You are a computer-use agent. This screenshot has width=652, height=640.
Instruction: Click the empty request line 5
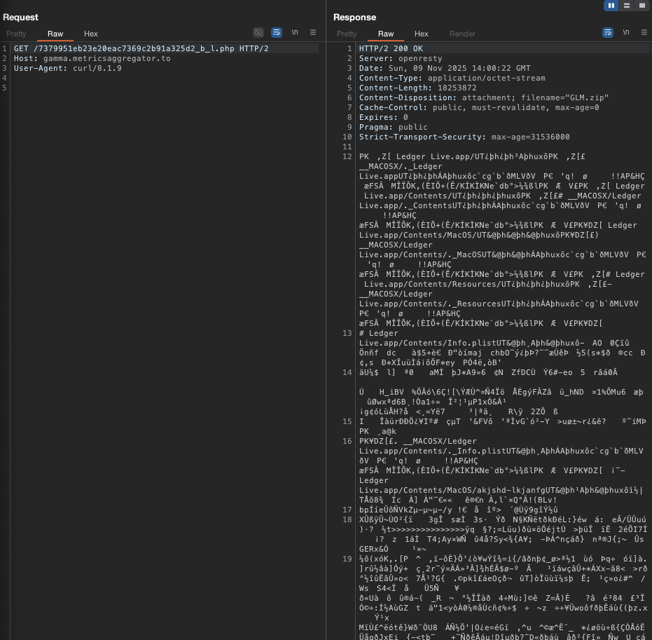(165, 88)
